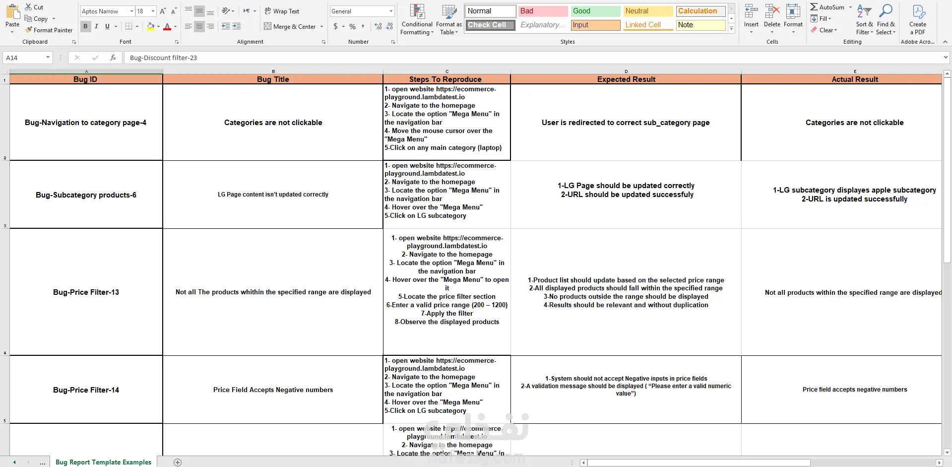The height and width of the screenshot is (467, 952).
Task: Expand the Merge & Center dropdown arrow
Action: [x=321, y=26]
